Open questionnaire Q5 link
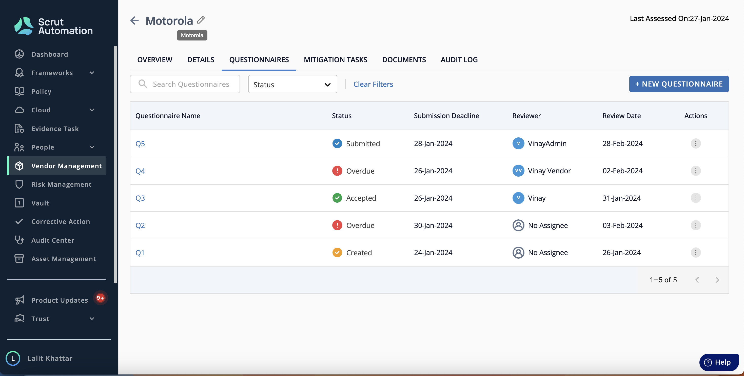 tap(140, 143)
